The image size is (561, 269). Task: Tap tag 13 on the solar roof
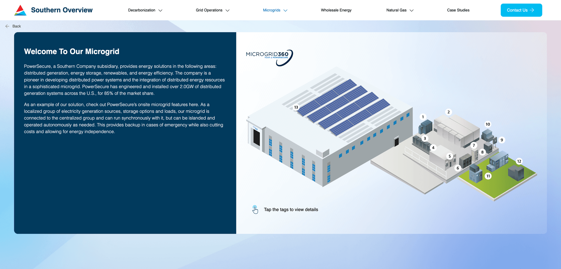click(296, 107)
